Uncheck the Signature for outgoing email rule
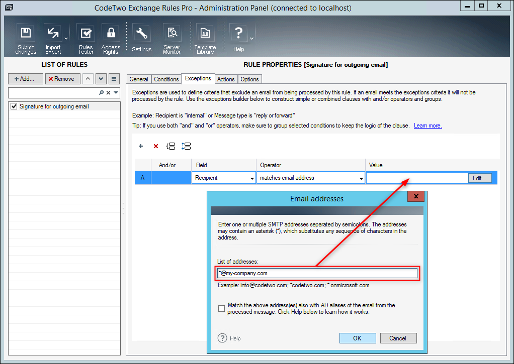 coord(14,106)
